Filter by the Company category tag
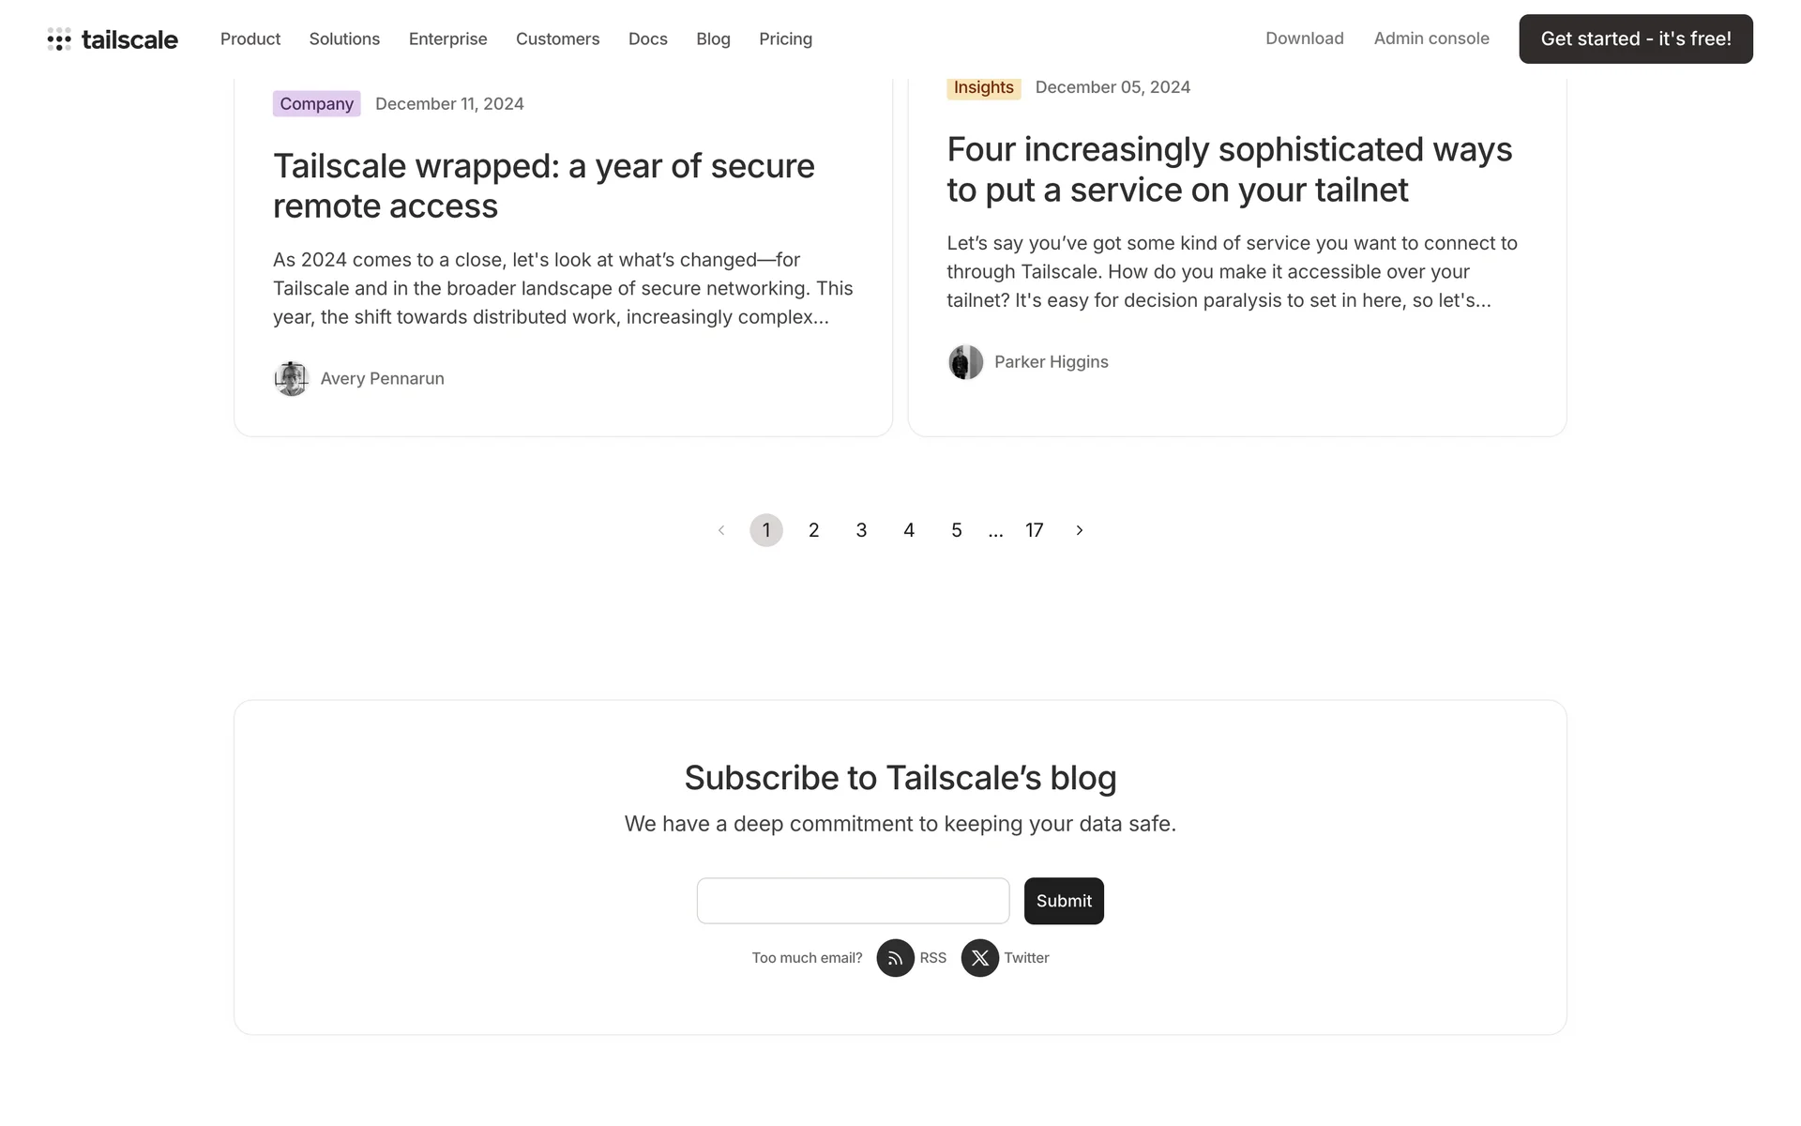Image resolution: width=1801 pixels, height=1126 pixels. coord(316,104)
